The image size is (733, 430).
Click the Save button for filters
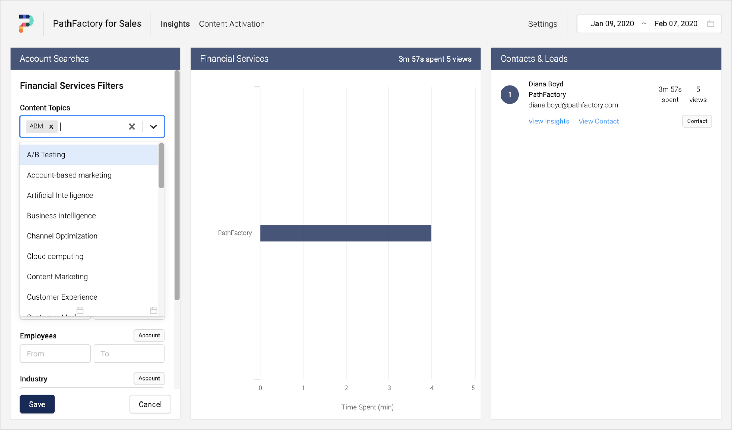[x=36, y=404]
